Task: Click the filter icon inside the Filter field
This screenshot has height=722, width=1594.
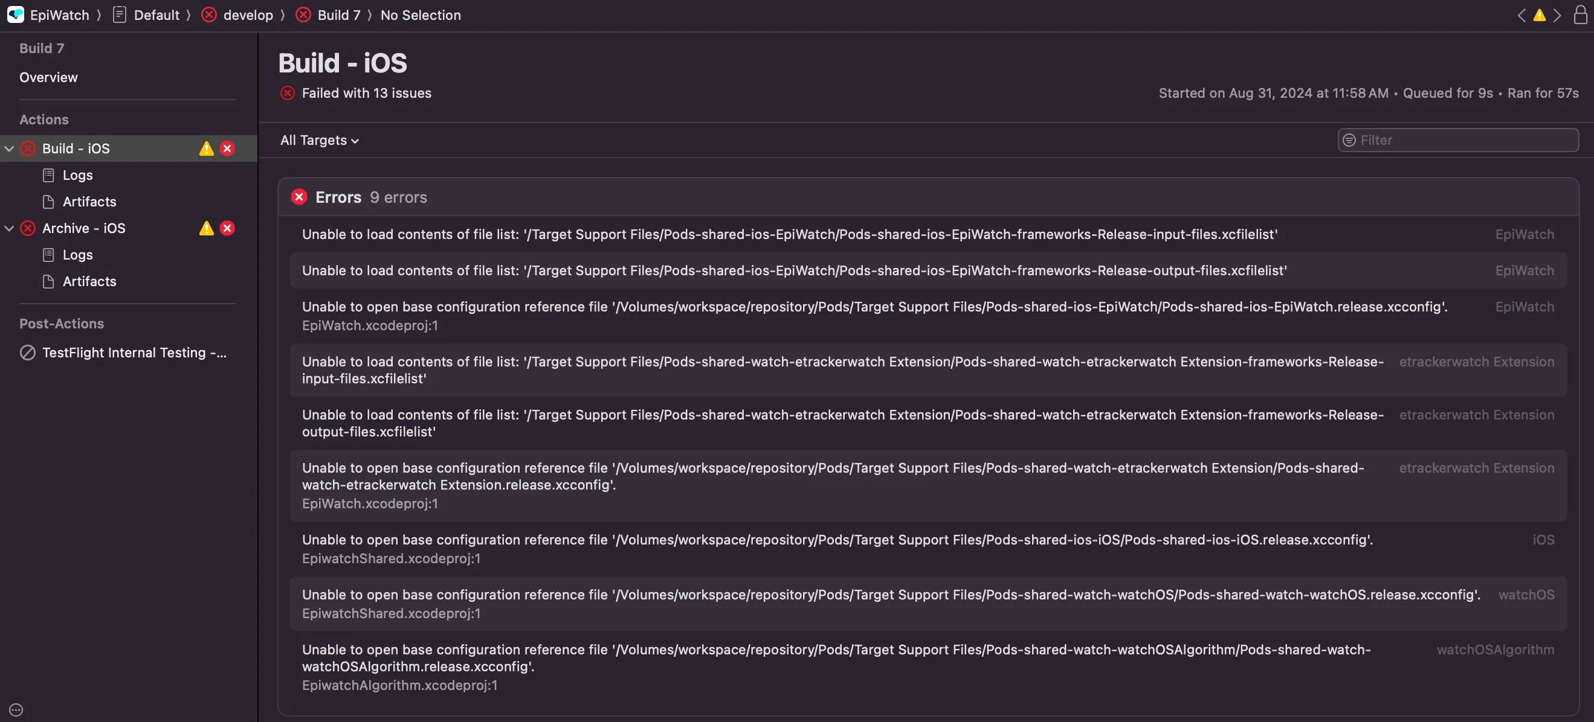Action: 1349,140
